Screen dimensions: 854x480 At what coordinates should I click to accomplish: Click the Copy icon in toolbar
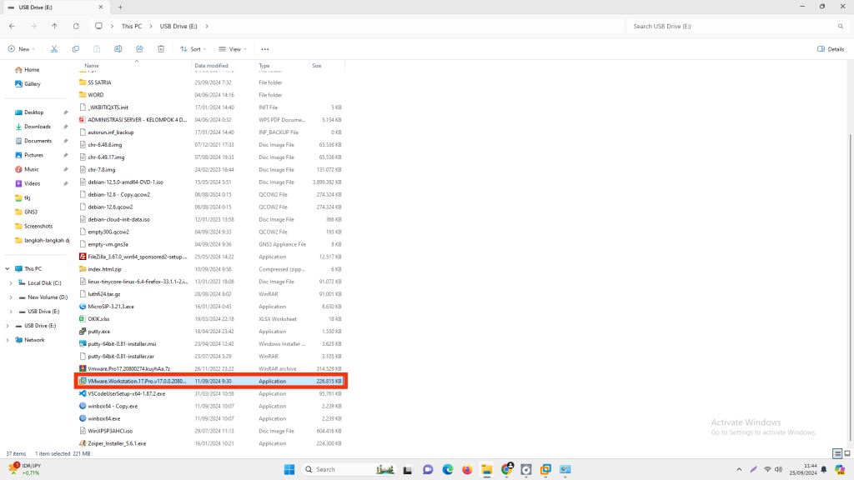point(76,49)
